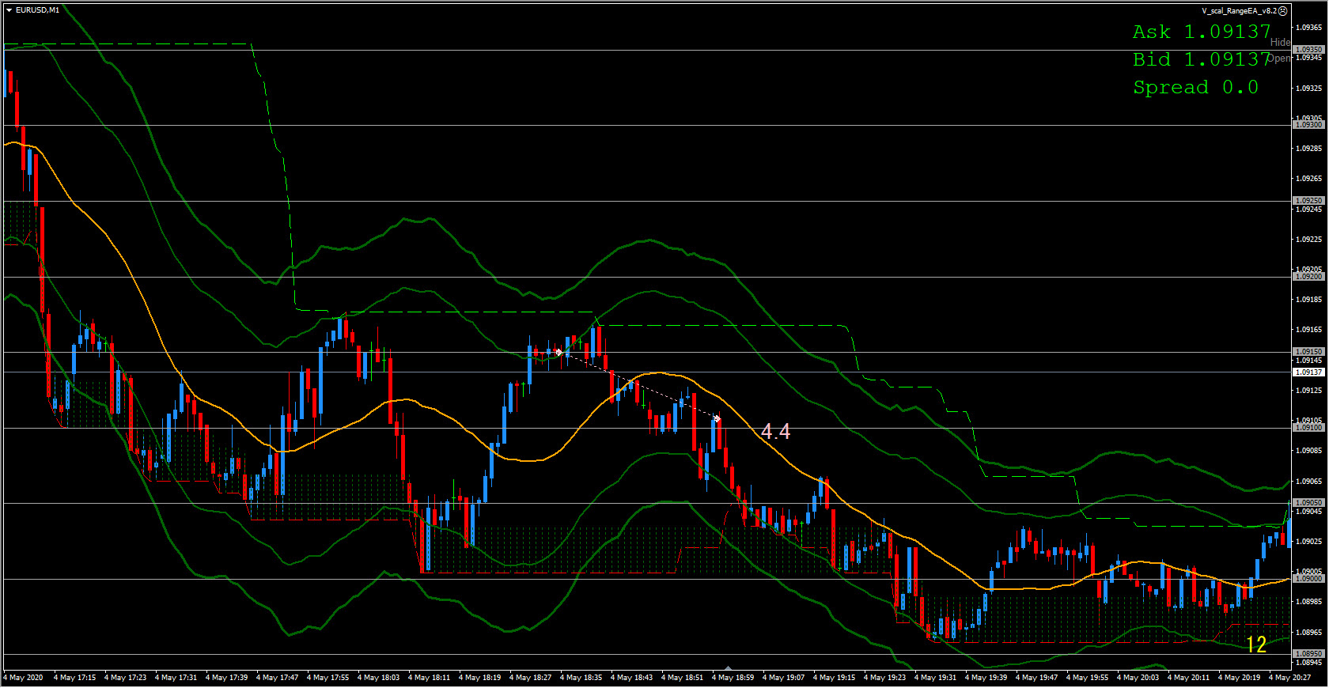Image resolution: width=1329 pixels, height=688 pixels.
Task: Click the 1.09250 level label on the price axis
Action: click(x=1308, y=201)
